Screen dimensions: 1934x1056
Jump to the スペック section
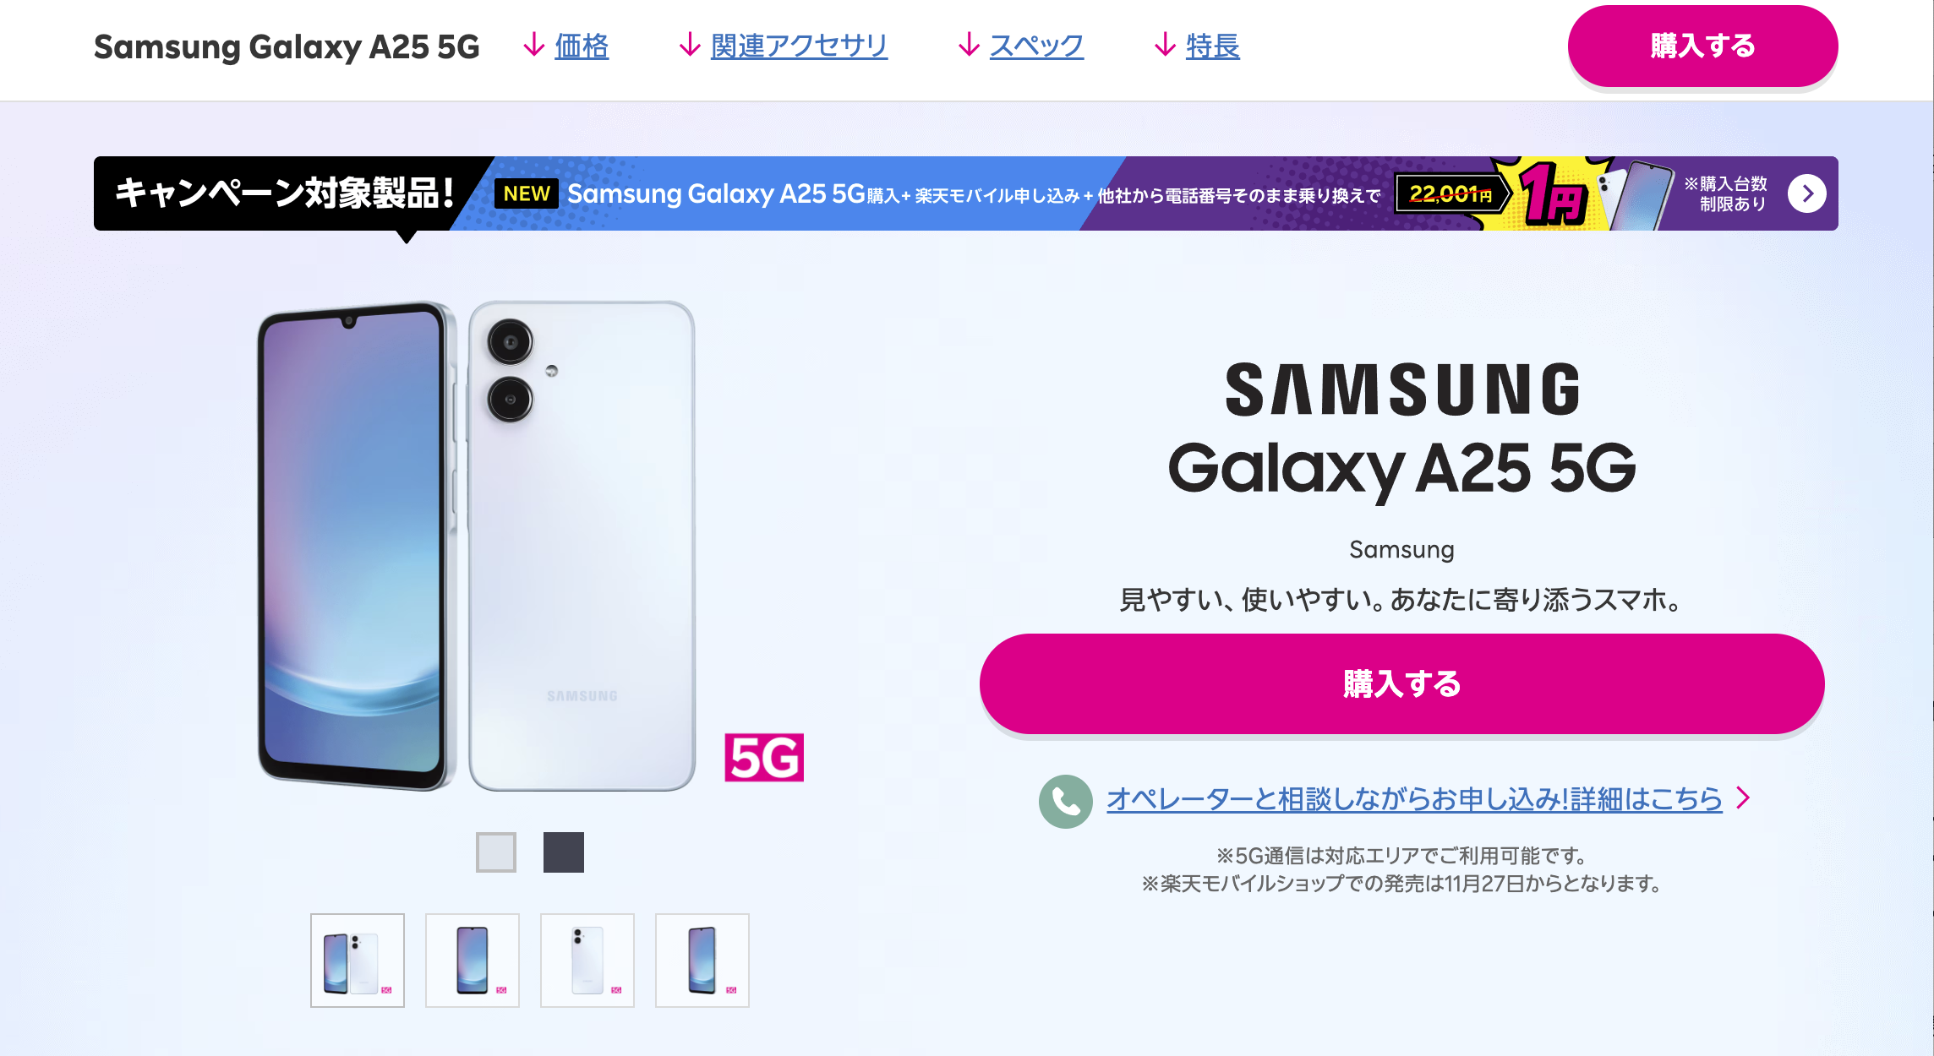click(1036, 46)
